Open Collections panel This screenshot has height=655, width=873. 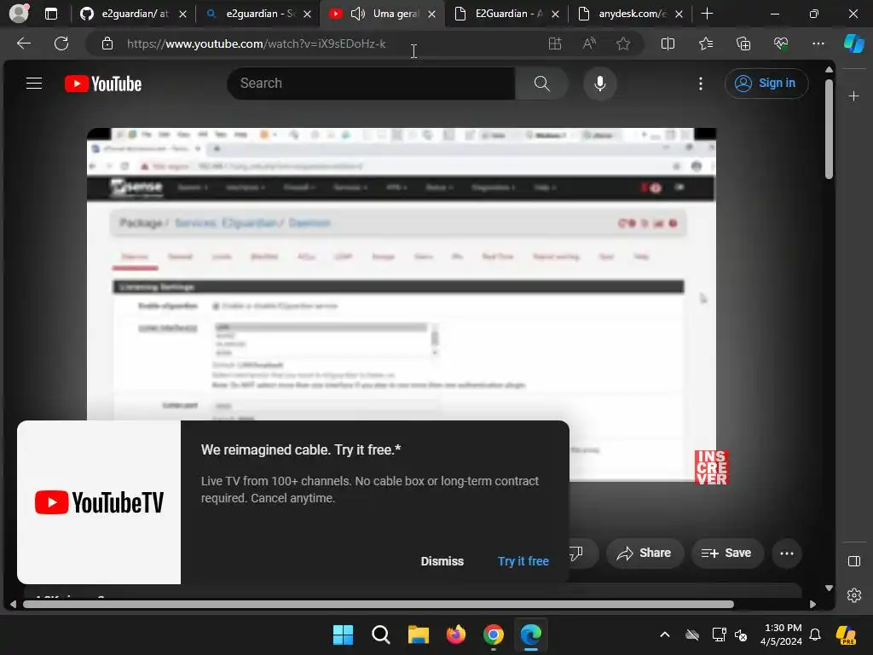743,43
